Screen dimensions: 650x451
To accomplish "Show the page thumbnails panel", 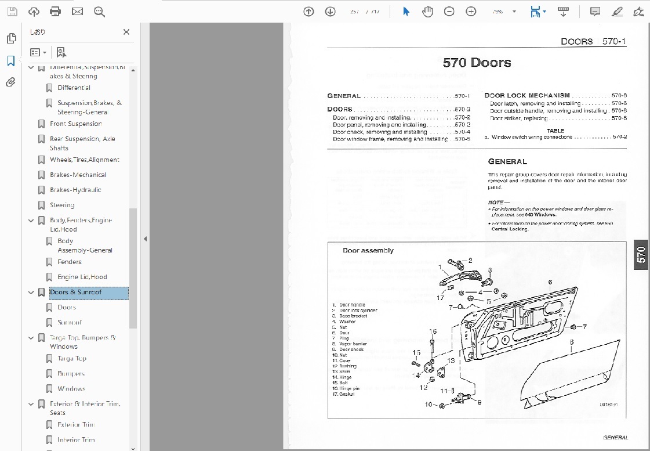I will 11,38.
